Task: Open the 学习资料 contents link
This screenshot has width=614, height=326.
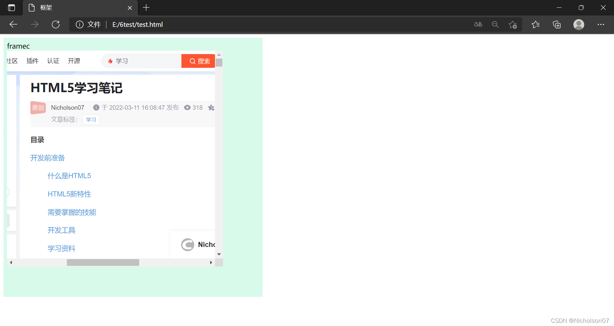Action: (61, 249)
